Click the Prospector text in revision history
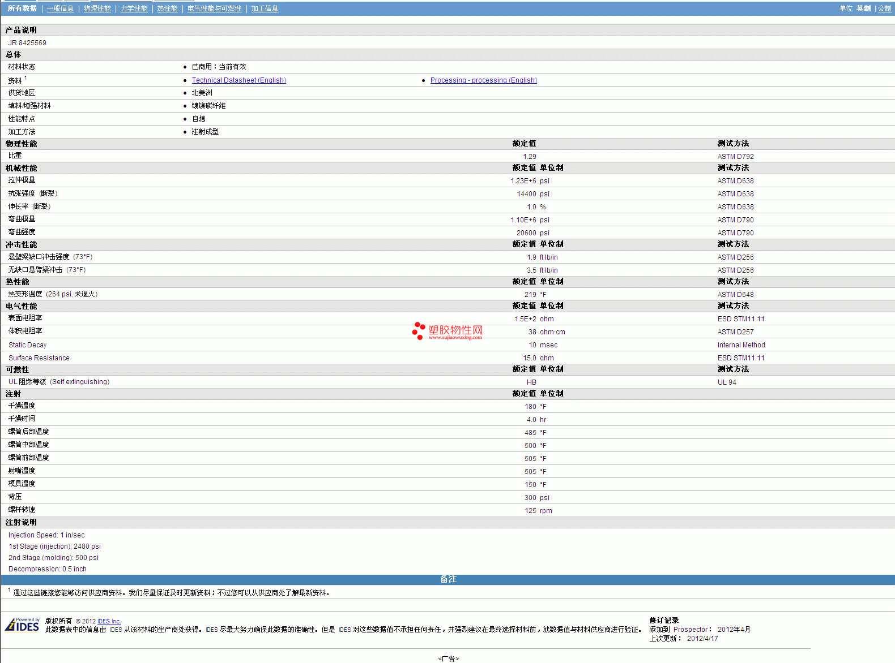 690,630
